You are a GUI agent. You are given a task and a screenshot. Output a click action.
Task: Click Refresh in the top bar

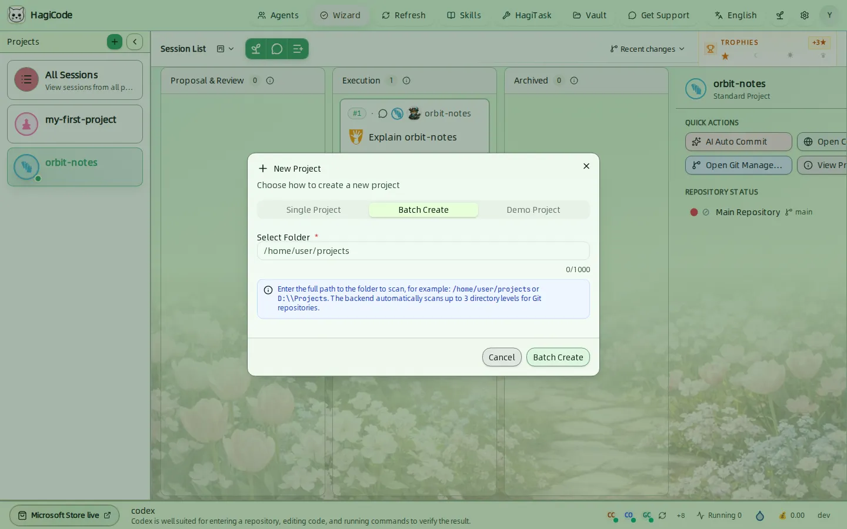404,15
